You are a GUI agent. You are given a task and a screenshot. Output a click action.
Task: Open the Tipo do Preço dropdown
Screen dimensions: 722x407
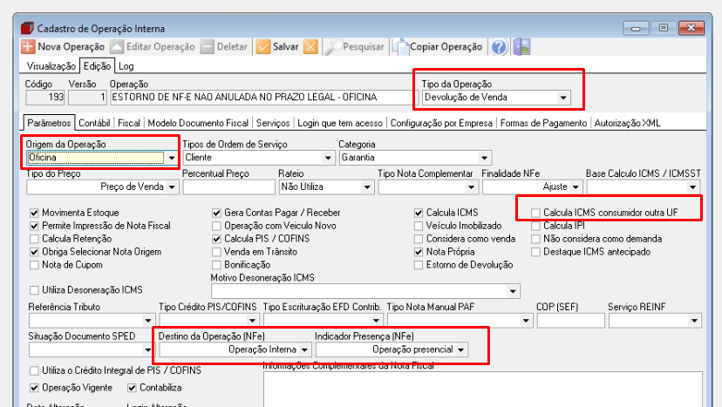tap(172, 187)
